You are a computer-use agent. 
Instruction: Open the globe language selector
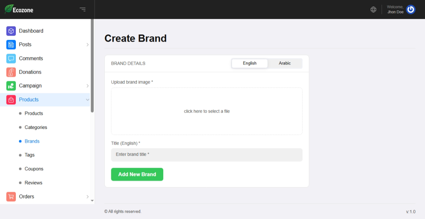[x=373, y=10]
